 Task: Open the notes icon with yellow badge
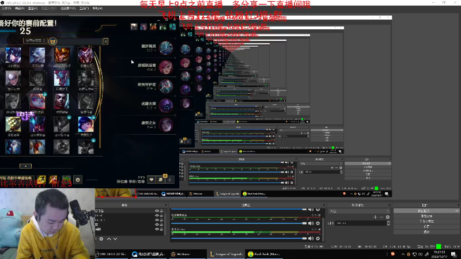(x=161, y=179)
